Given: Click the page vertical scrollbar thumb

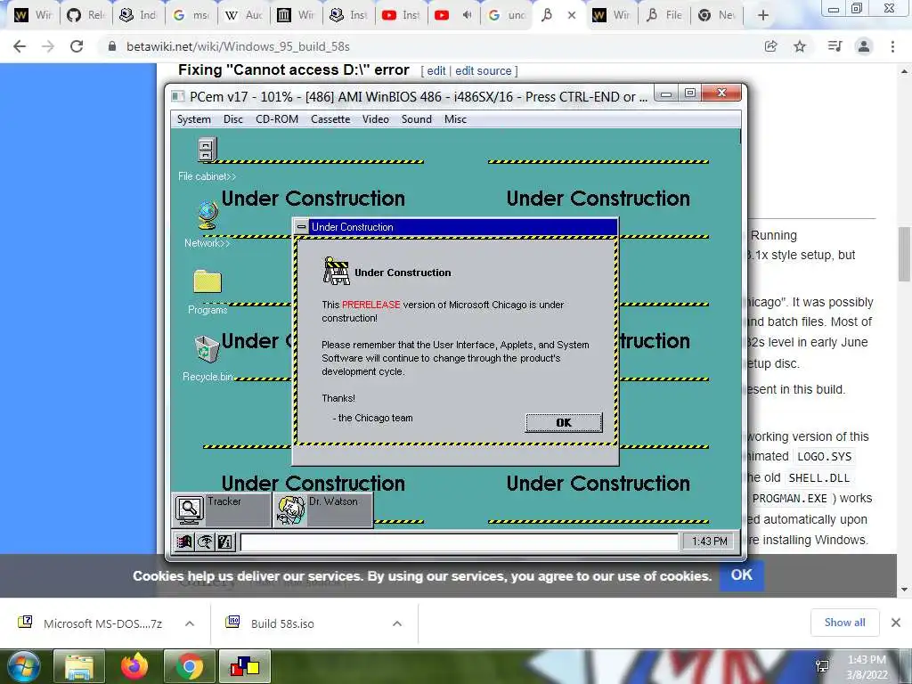Looking at the screenshot, I should click(904, 254).
